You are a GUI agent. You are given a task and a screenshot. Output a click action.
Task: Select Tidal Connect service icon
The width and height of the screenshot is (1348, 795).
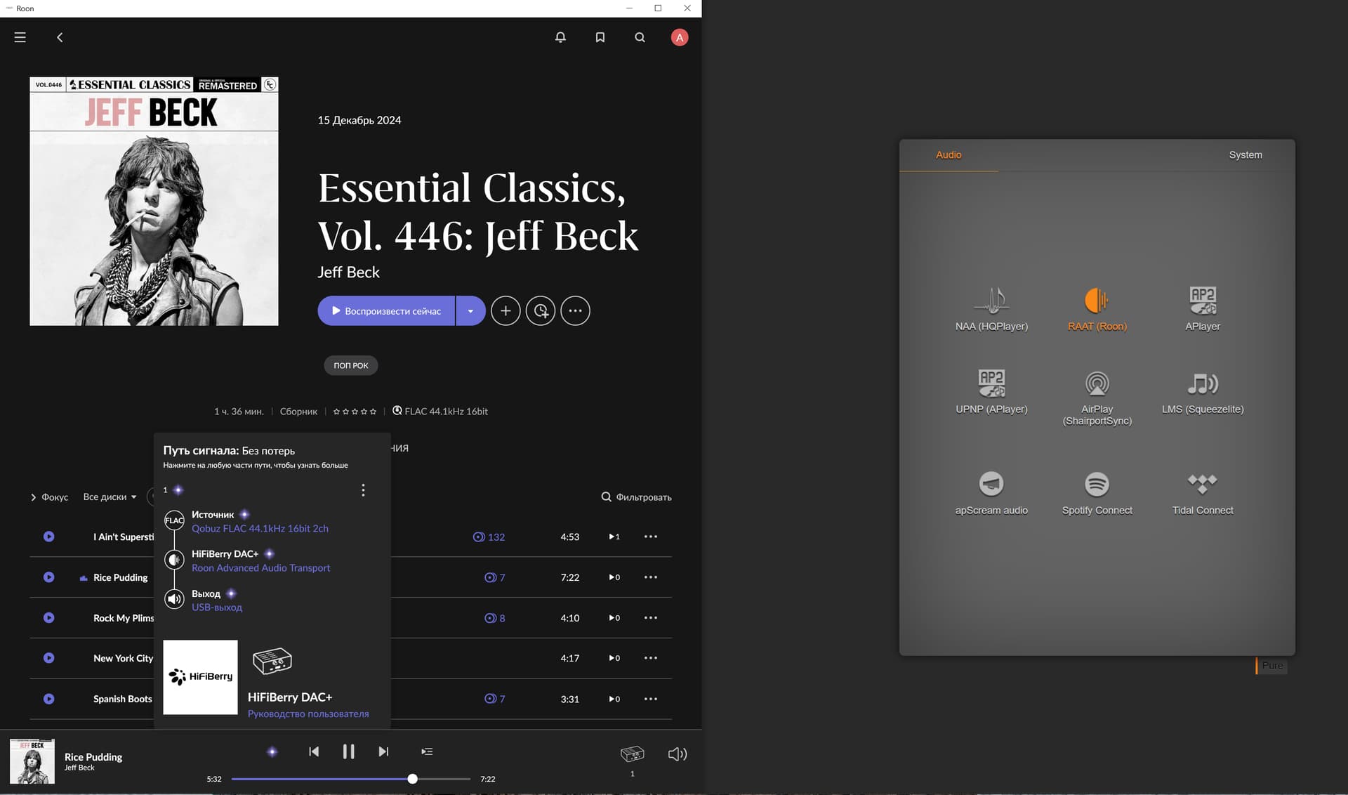click(x=1202, y=484)
